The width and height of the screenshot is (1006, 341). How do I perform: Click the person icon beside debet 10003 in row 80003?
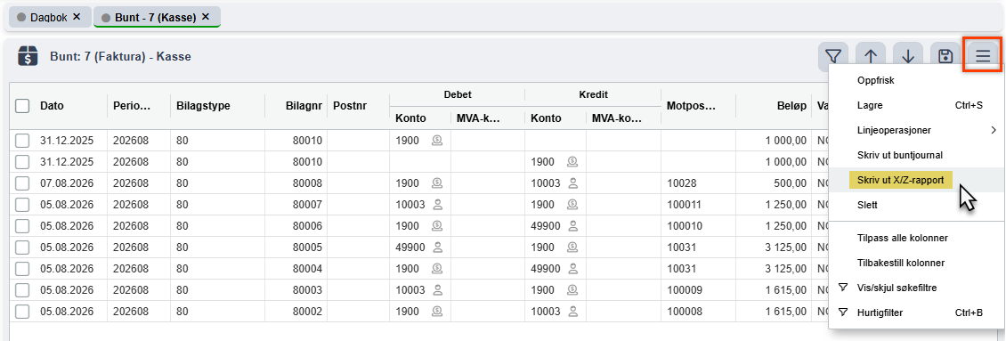(438, 290)
